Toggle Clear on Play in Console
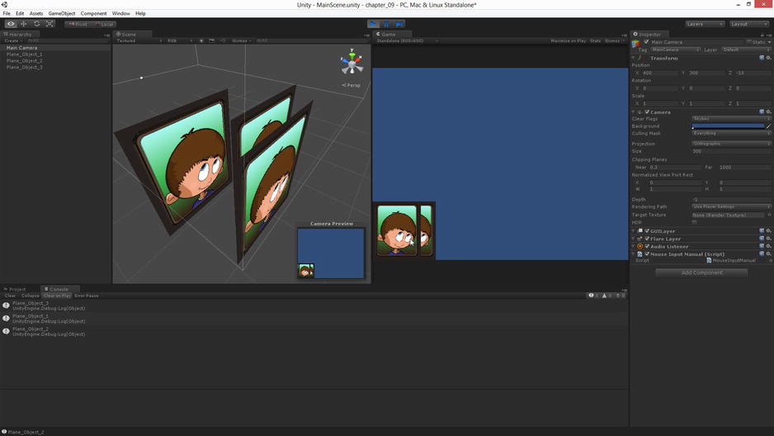Screen dimensions: 774x436 tap(57, 296)
